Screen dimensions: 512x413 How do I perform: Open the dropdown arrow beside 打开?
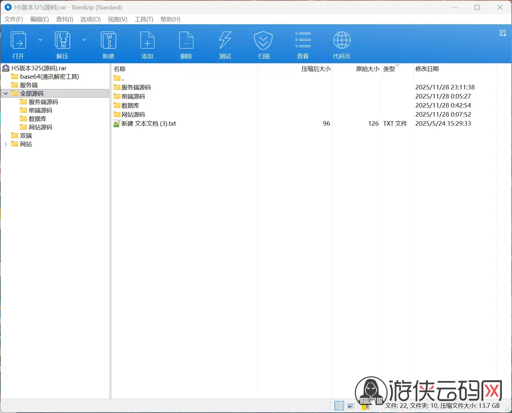click(x=40, y=40)
